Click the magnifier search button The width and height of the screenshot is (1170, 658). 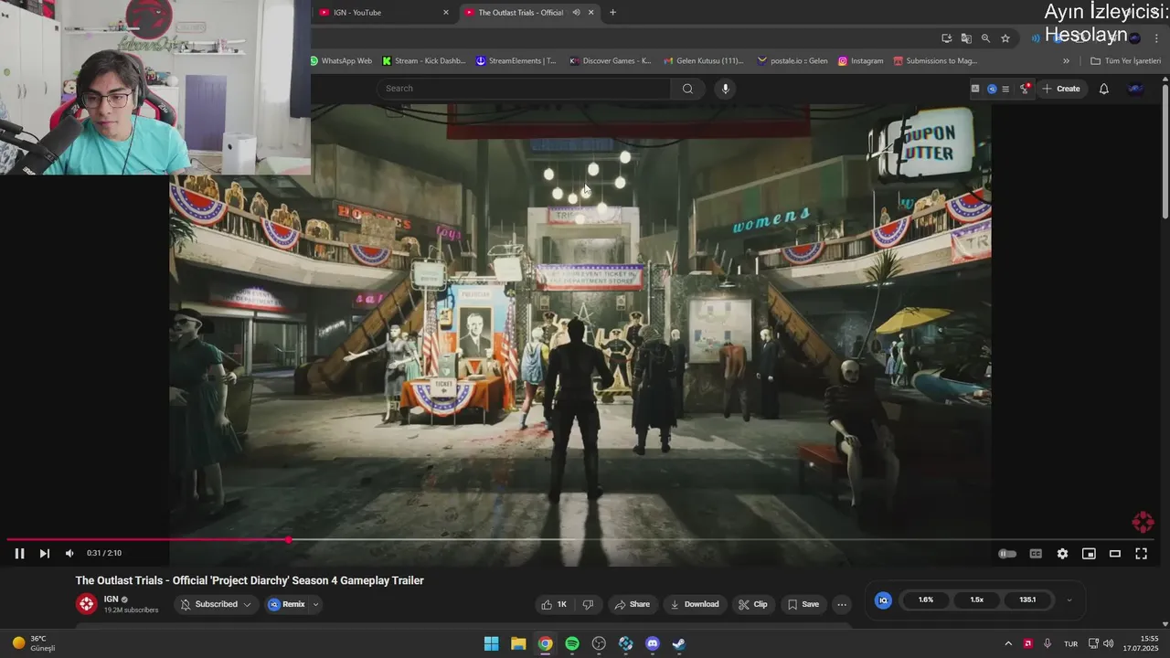(687, 89)
